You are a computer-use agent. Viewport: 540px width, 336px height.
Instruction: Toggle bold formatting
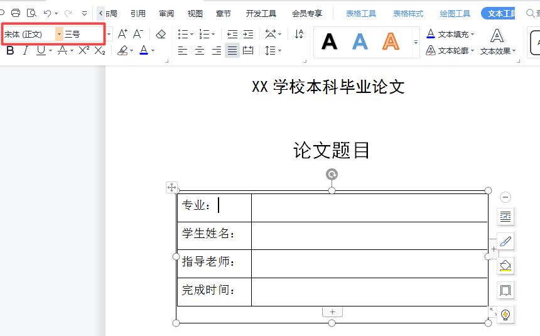coord(10,51)
